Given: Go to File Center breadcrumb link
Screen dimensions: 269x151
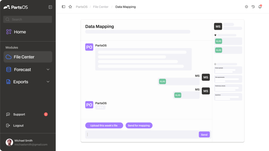Looking at the screenshot, I should (x=101, y=7).
